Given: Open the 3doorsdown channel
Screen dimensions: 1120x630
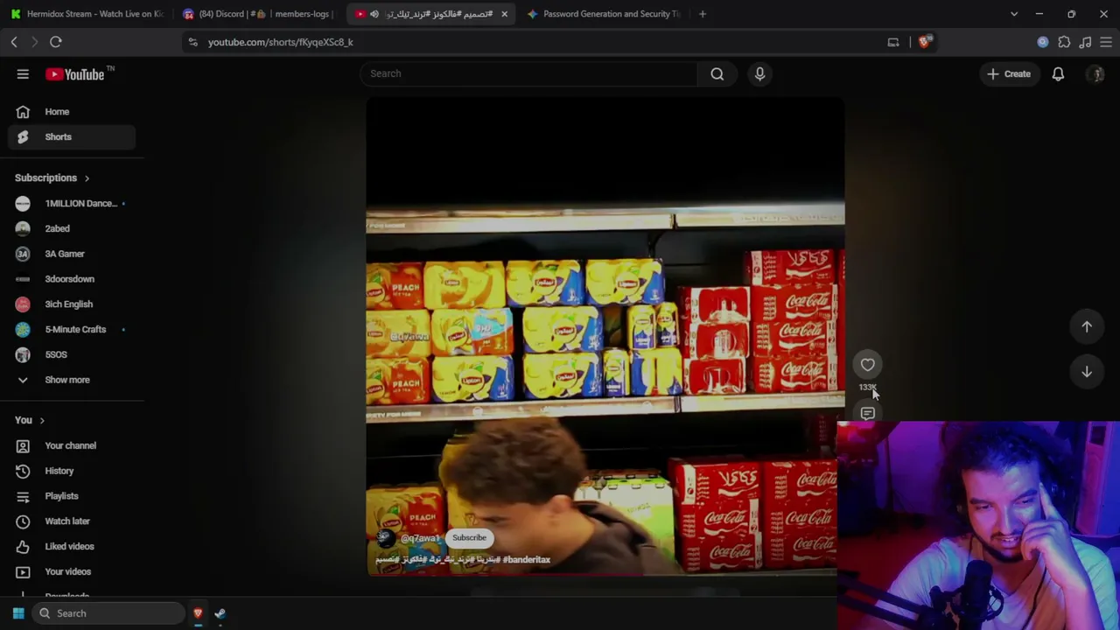Looking at the screenshot, I should (x=72, y=279).
